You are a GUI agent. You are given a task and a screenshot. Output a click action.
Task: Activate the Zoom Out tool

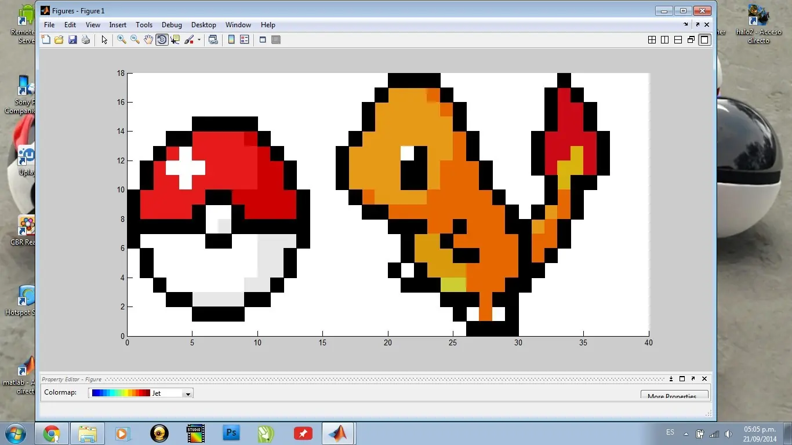(135, 40)
